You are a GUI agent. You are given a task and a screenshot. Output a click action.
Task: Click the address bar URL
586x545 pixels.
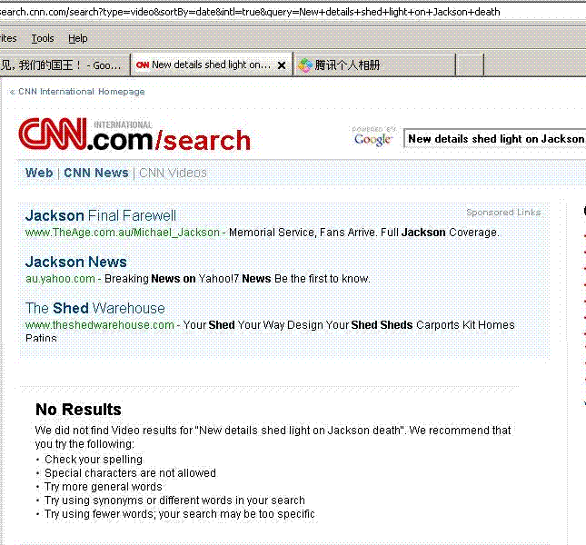250,12
